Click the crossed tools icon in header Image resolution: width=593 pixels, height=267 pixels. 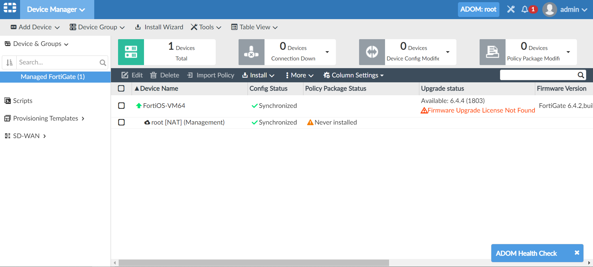511,10
